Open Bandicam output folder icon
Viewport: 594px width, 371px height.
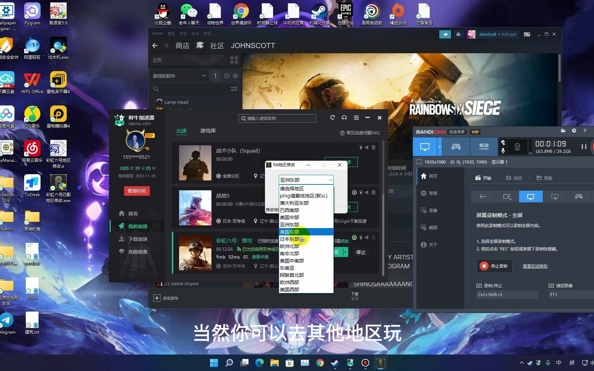coord(563,131)
